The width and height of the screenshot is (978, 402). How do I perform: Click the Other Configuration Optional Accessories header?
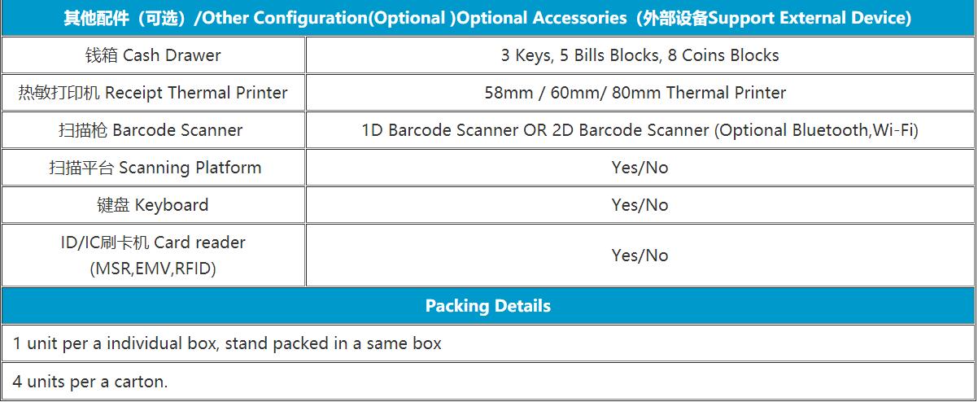pos(488,18)
